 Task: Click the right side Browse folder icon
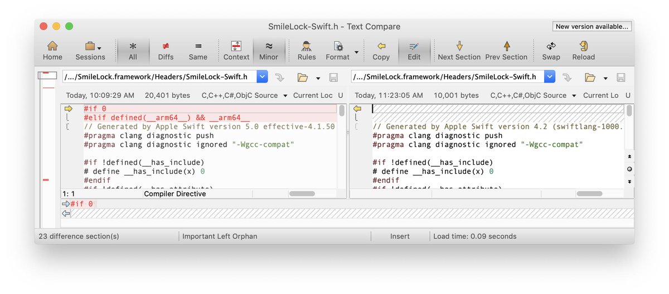590,77
